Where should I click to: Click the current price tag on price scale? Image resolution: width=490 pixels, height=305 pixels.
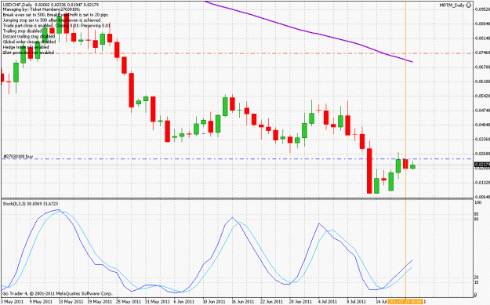(481, 165)
